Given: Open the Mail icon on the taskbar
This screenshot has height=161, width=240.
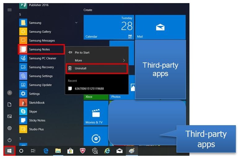Looking at the screenshot, I should [119, 151].
